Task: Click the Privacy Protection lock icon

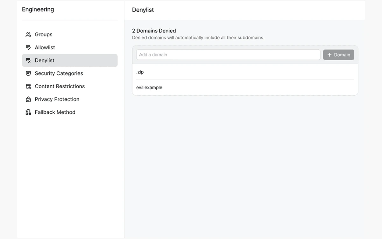Action: [28, 99]
